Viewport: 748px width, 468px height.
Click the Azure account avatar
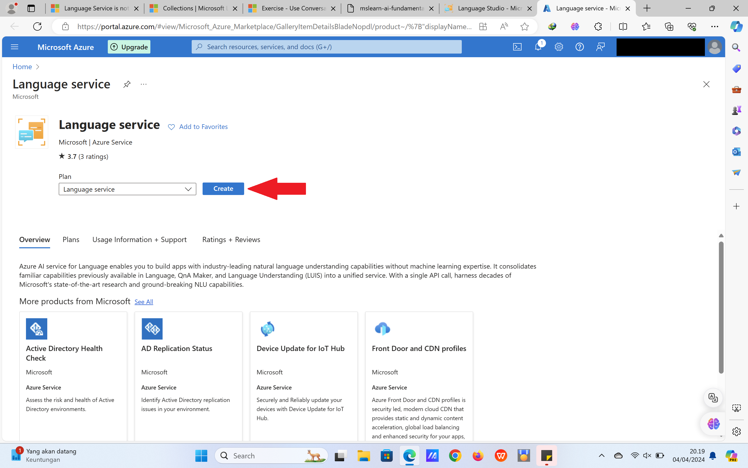[714, 47]
